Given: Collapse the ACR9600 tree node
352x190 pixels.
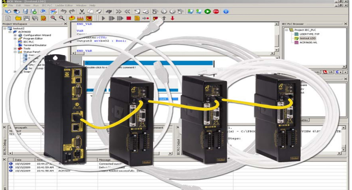Looking at the screenshot, I should pyautogui.click(x=10, y=32).
